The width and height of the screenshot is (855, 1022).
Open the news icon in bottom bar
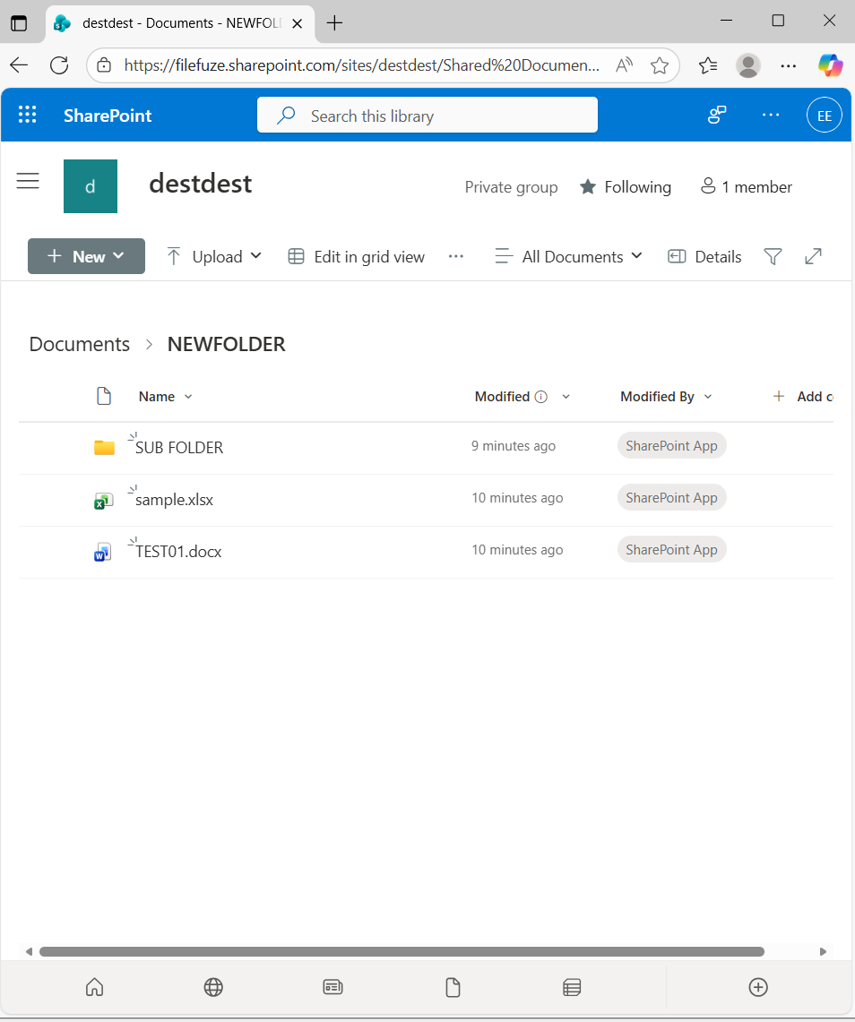332,987
